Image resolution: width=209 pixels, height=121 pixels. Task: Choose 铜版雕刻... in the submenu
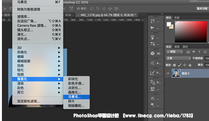pos(76,106)
